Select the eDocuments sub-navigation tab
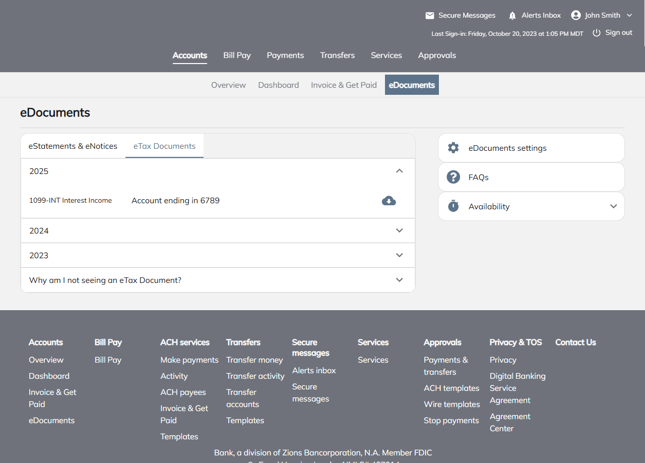Image resolution: width=645 pixels, height=463 pixels. [412, 85]
